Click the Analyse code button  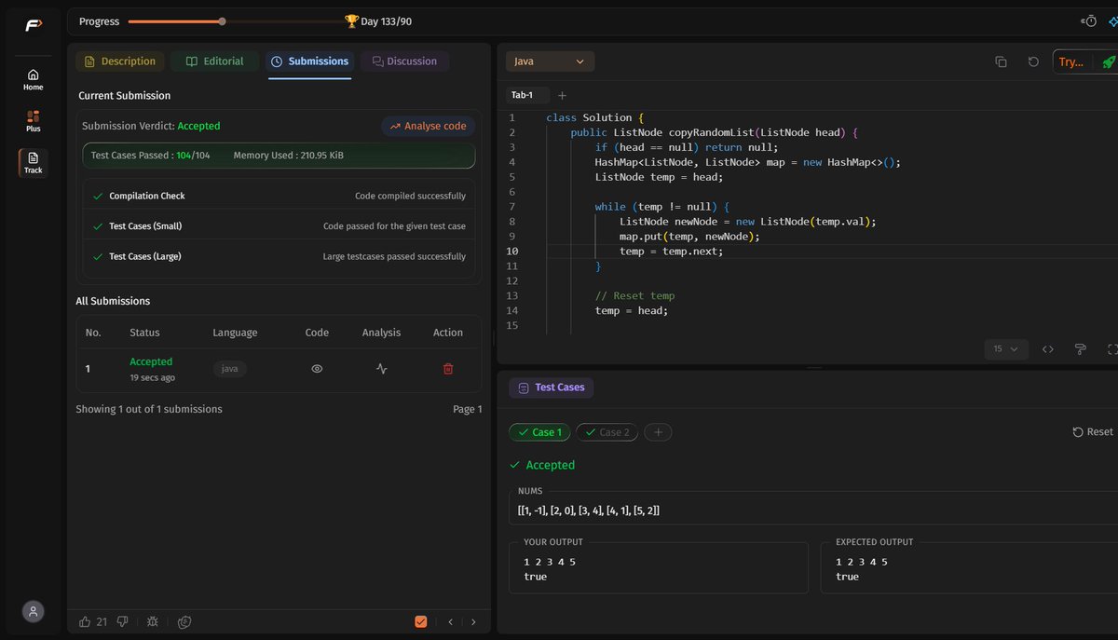tap(429, 126)
